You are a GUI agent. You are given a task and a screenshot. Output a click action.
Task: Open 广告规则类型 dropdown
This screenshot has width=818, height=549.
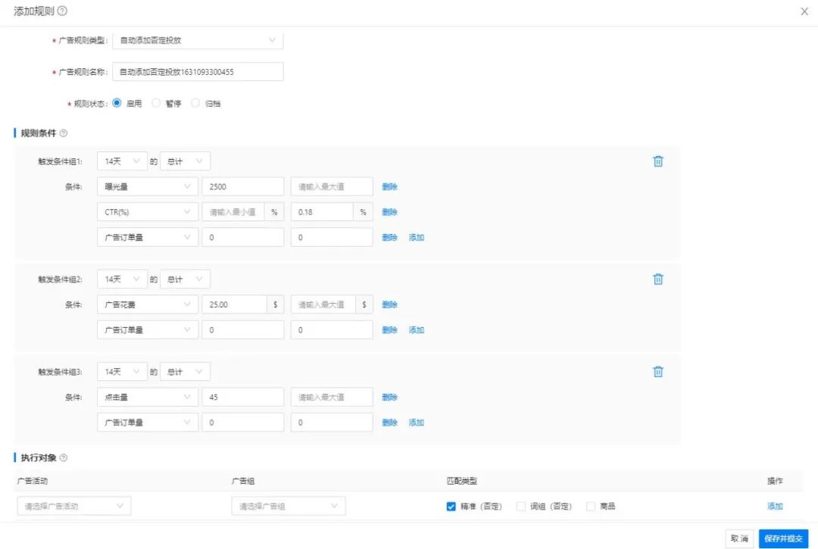point(198,40)
